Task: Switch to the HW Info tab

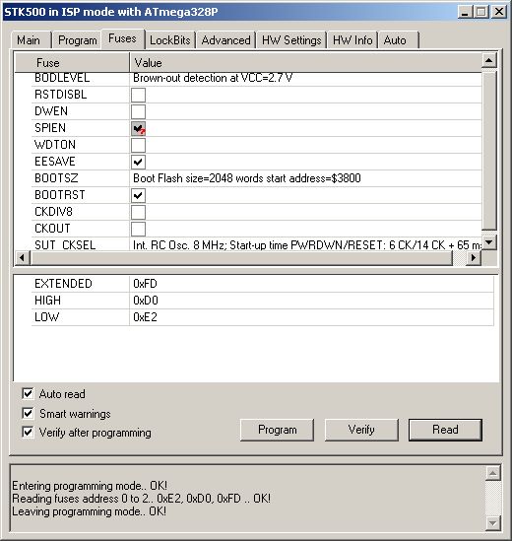Action: click(x=352, y=40)
